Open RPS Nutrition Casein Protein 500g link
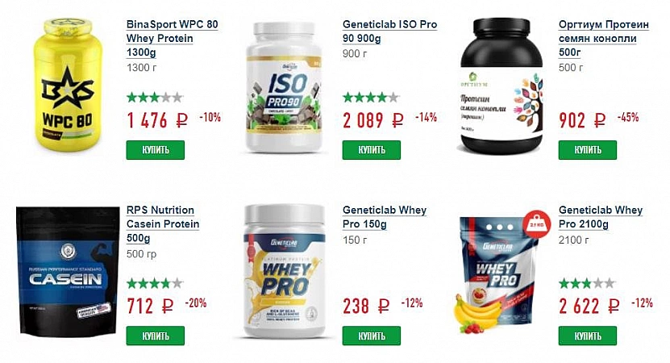This screenshot has width=670, height=363. [163, 224]
